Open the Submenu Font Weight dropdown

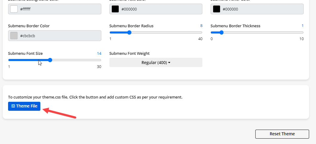tap(156, 63)
